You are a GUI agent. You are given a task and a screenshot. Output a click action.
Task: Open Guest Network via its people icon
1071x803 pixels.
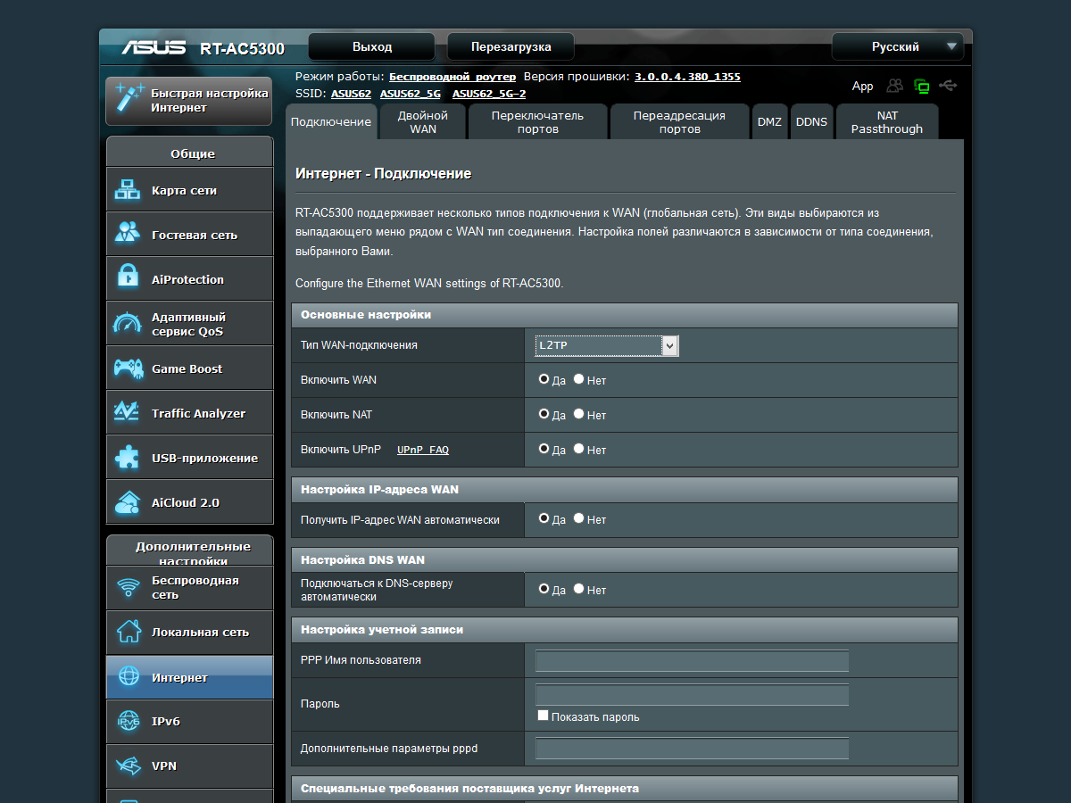pyautogui.click(x=128, y=234)
